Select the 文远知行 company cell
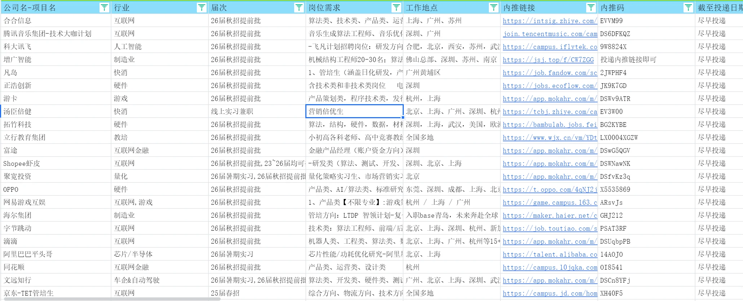 pyautogui.click(x=56, y=280)
